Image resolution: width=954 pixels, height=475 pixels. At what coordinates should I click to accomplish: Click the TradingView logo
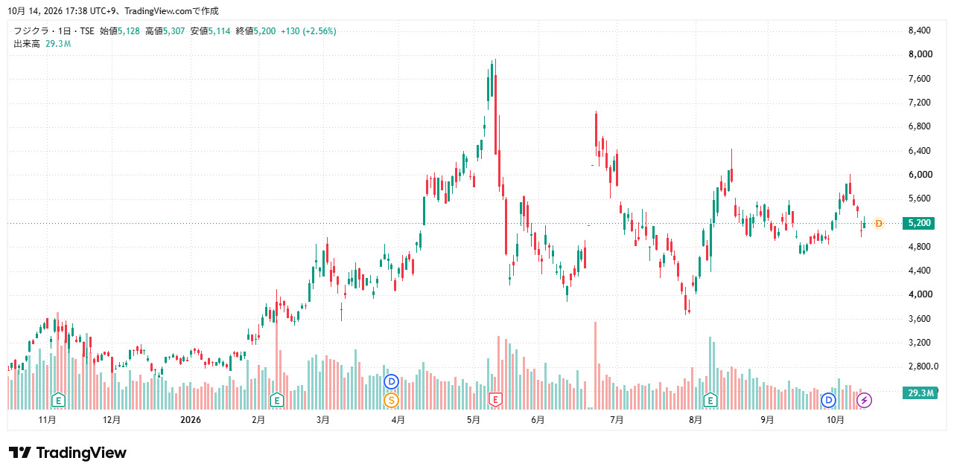point(68,453)
